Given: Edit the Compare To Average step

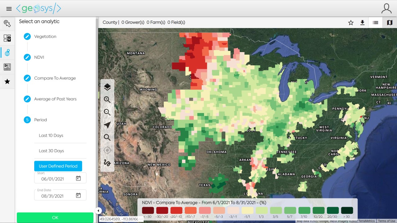Looking at the screenshot, I should (27, 78).
